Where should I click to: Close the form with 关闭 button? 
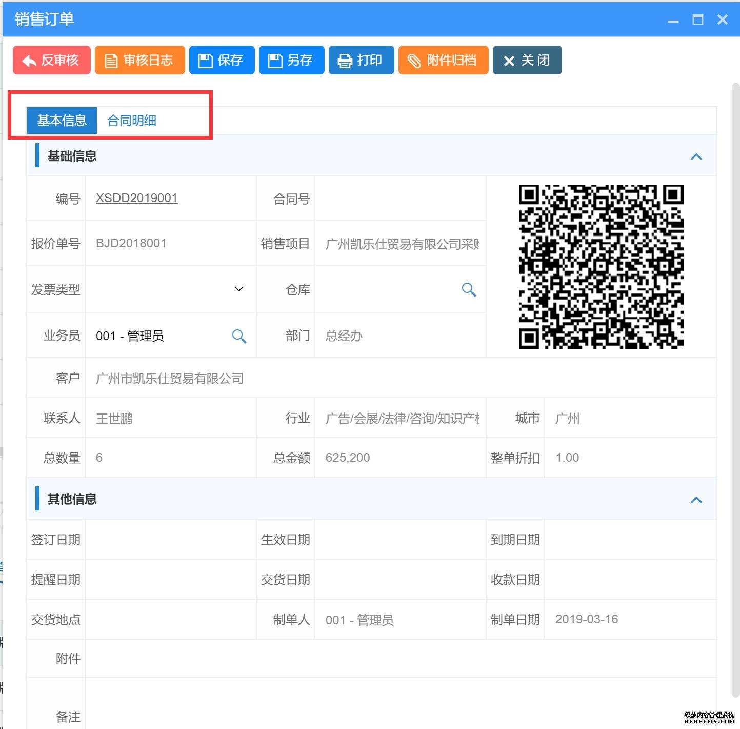click(527, 60)
